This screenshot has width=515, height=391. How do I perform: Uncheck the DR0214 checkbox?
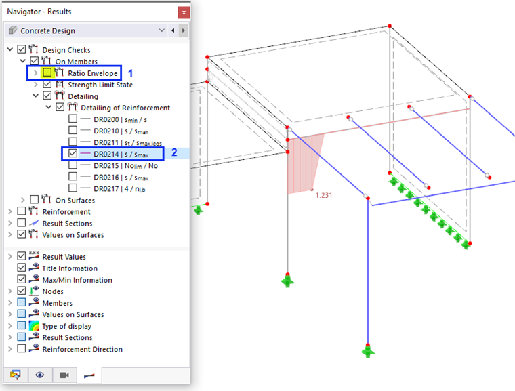(73, 153)
